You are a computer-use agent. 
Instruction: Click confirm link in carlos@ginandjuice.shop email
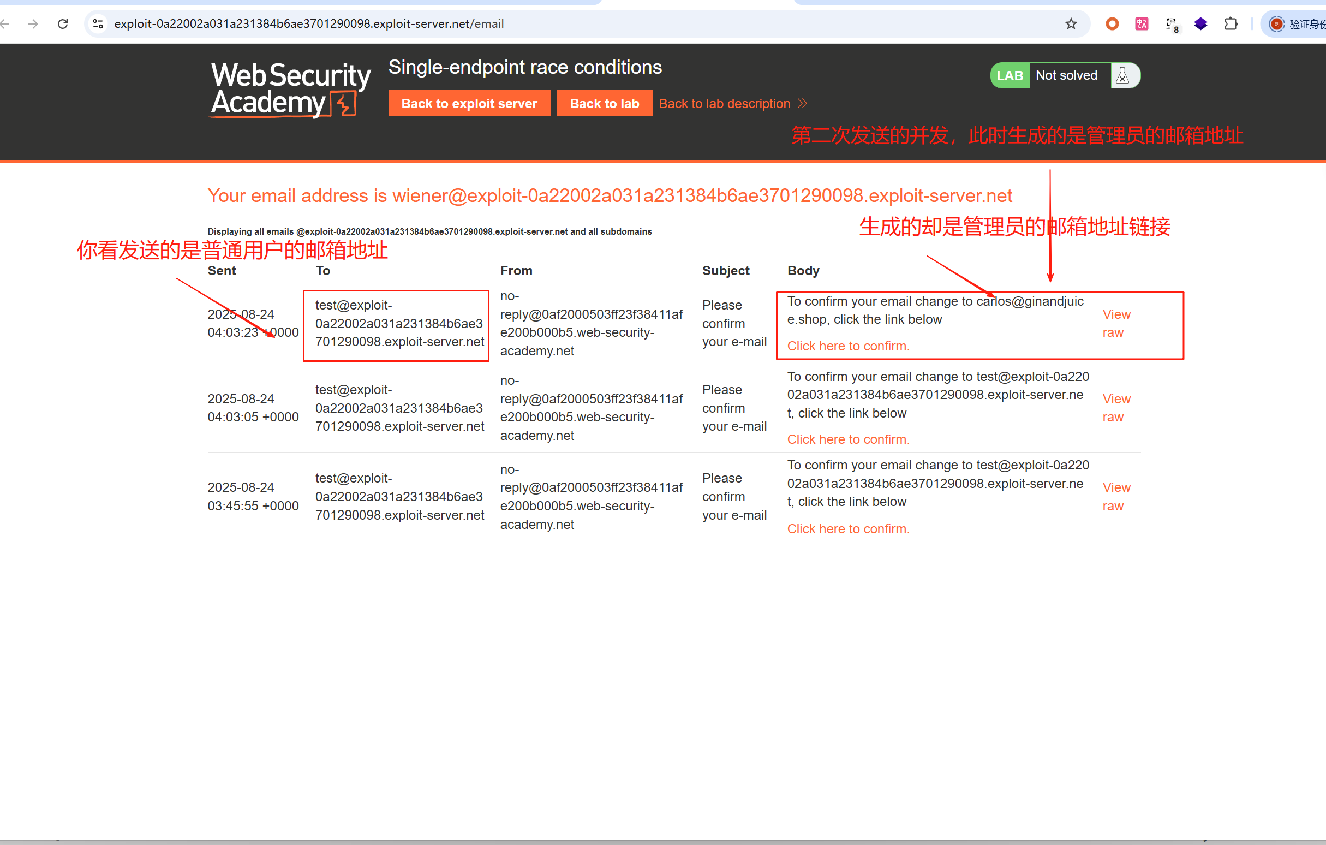click(848, 346)
